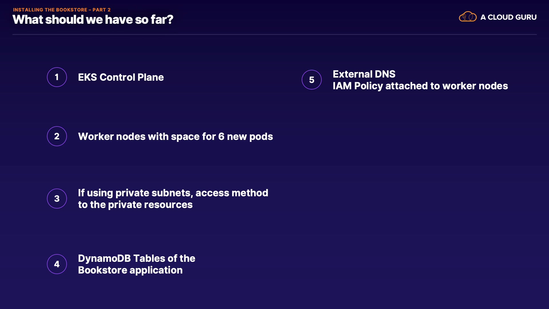
Task: Click the horizontal divider line below the title
Action: (274, 34)
